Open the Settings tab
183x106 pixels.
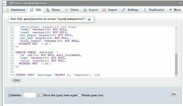(130, 10)
